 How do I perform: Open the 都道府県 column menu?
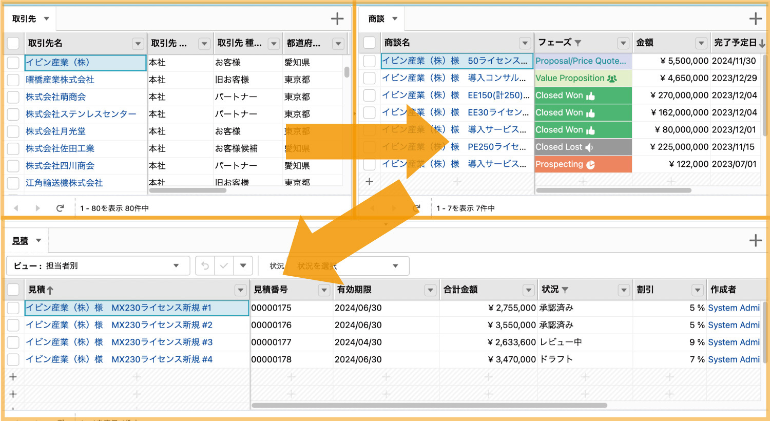point(338,44)
